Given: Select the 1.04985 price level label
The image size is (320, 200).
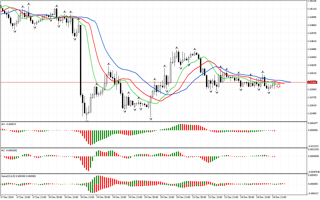Looking at the screenshot, I should (312, 17).
